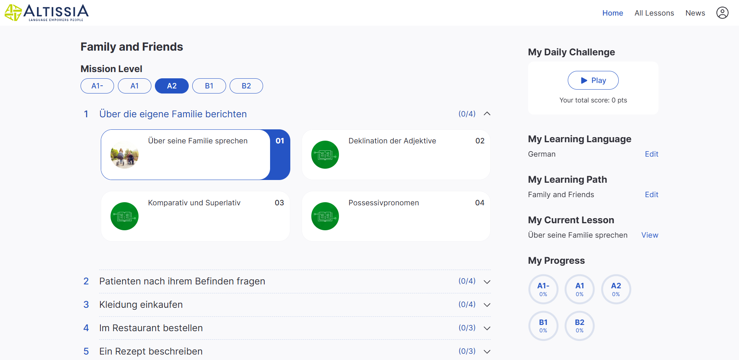The height and width of the screenshot is (360, 739).
Task: Collapse Über die eigene Familie berichten section
Action: [x=487, y=114]
